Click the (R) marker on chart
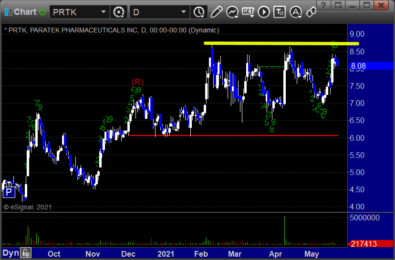This screenshot has width=395, height=260. (137, 82)
